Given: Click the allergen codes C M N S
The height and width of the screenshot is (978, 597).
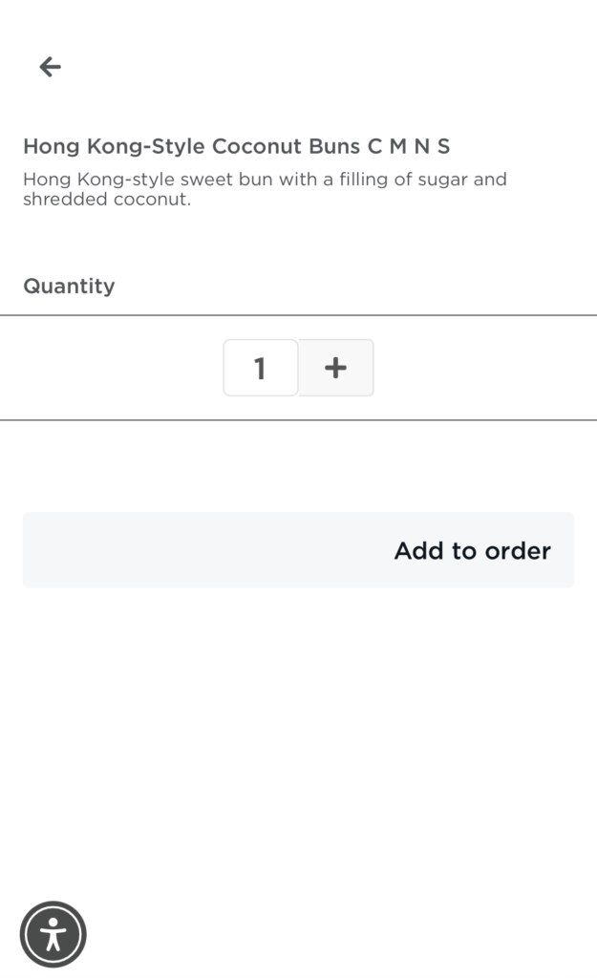Looking at the screenshot, I should coord(408,146).
